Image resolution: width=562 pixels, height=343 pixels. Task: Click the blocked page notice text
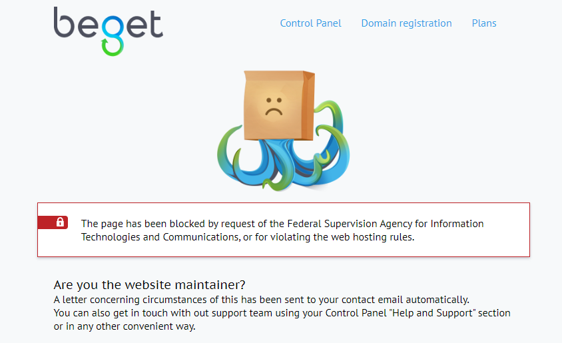coord(282,230)
